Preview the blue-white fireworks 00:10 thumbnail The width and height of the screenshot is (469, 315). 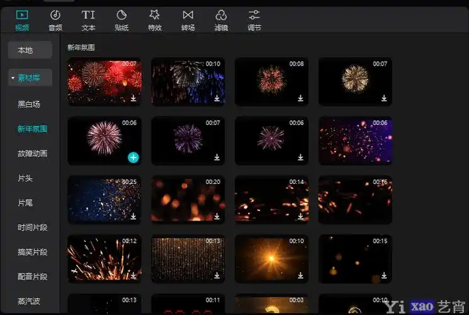[x=188, y=82]
